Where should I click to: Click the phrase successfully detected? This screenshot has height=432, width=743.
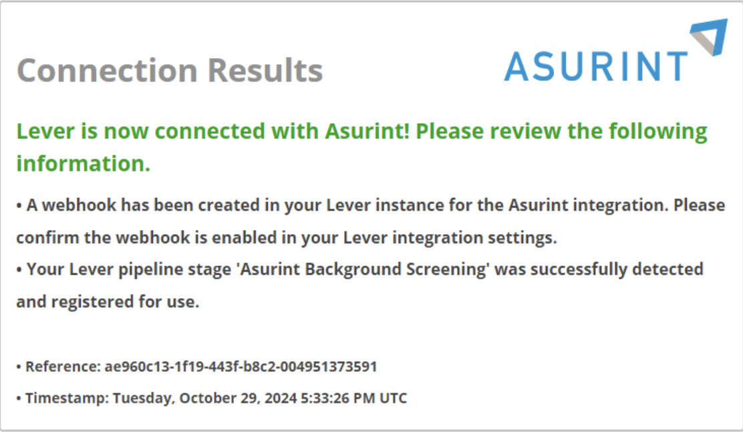click(x=617, y=269)
